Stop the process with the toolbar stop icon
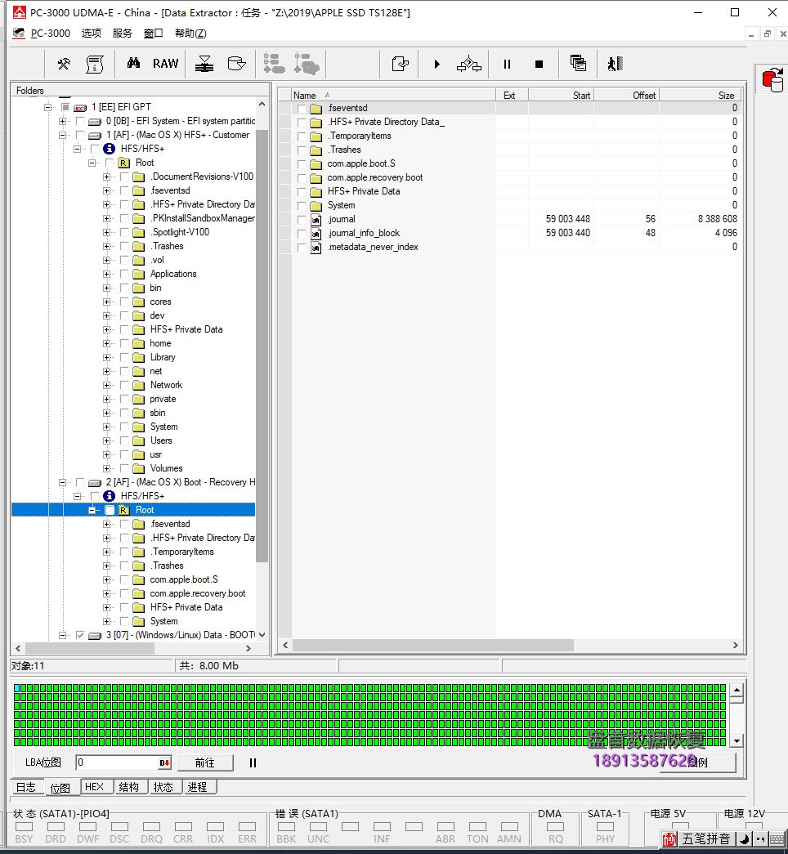This screenshot has width=788, height=854. coord(539,65)
